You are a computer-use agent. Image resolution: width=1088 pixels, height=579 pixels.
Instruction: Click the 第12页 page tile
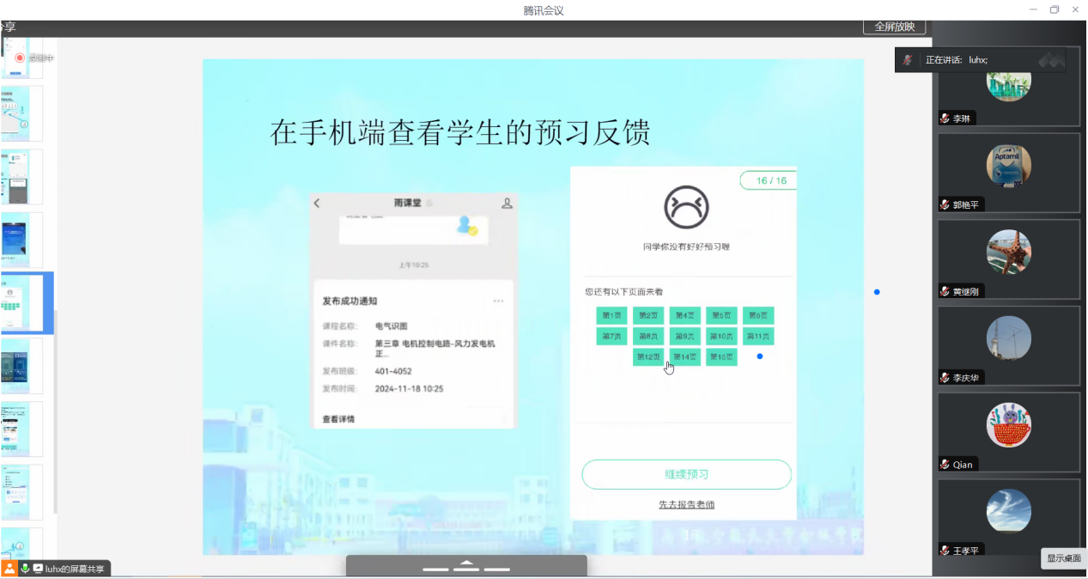[648, 357]
